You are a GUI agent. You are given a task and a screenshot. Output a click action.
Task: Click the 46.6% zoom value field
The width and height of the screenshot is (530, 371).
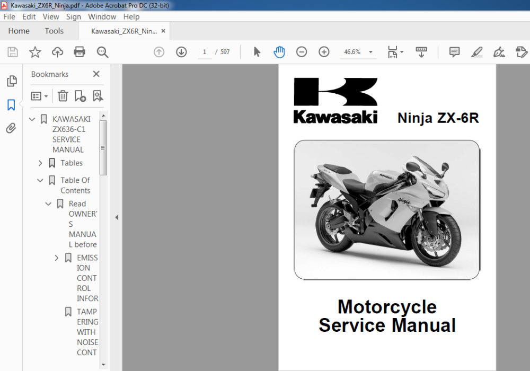pos(352,52)
